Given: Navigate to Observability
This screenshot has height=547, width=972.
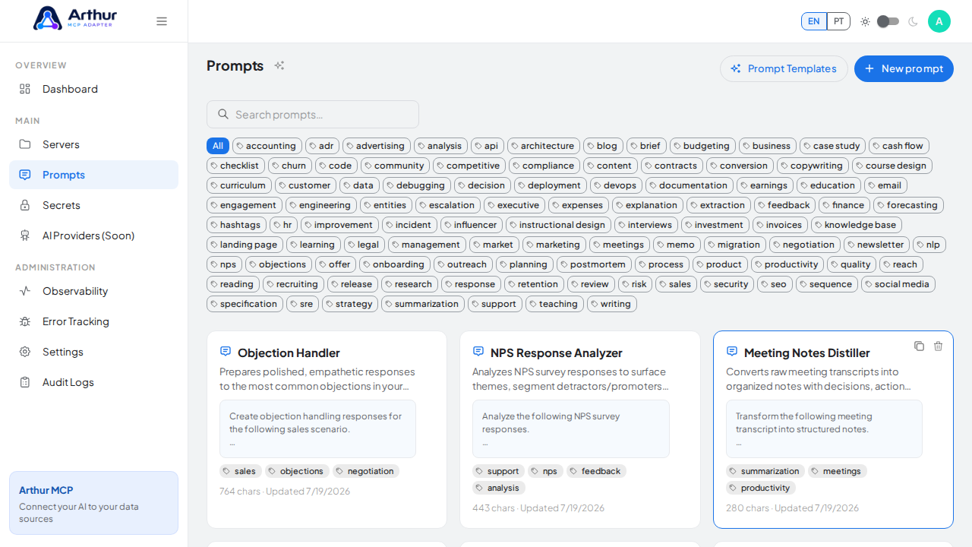Looking at the screenshot, I should [x=93, y=291].
